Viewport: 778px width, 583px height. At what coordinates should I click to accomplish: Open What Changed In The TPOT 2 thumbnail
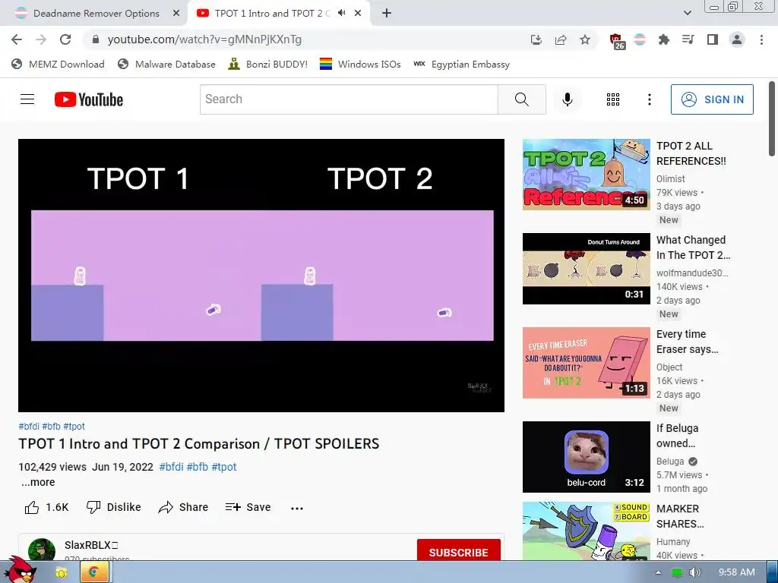(x=586, y=269)
